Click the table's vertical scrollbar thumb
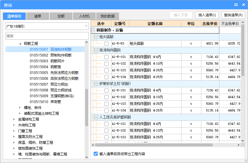This screenshot has height=163, width=248. (x=243, y=50)
